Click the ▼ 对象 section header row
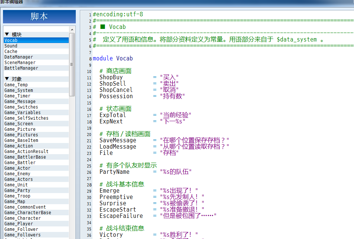The image size is (354, 239). point(36,79)
